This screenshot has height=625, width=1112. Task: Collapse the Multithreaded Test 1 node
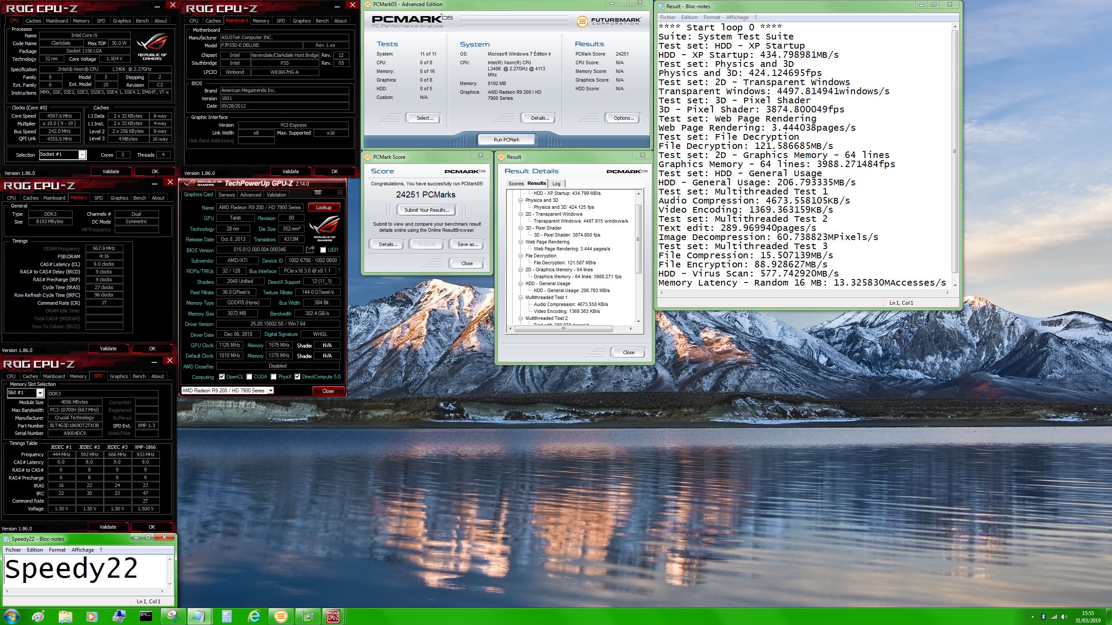[x=520, y=297]
